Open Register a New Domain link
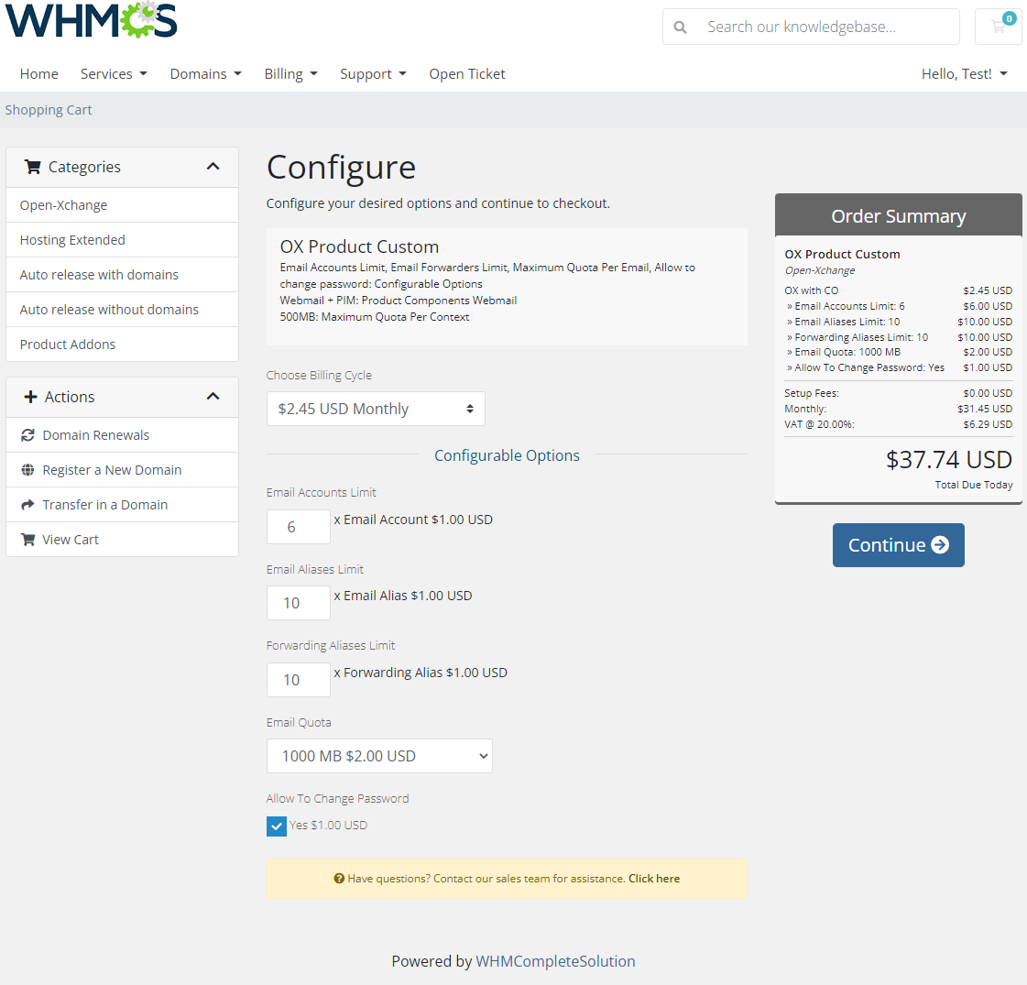Image resolution: width=1027 pixels, height=985 pixels. pyautogui.click(x=123, y=469)
